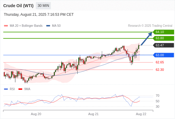Click the Trading Central research credit

[x=150, y=26]
